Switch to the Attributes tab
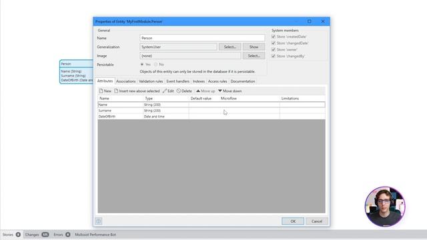This screenshot has width=427, height=240. (x=105, y=81)
